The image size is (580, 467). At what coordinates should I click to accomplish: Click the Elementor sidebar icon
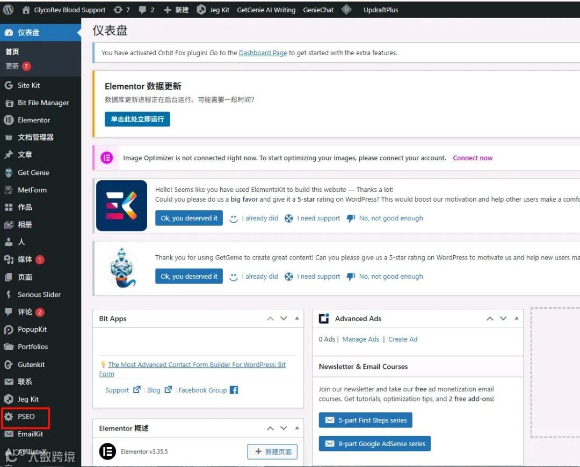tap(9, 120)
